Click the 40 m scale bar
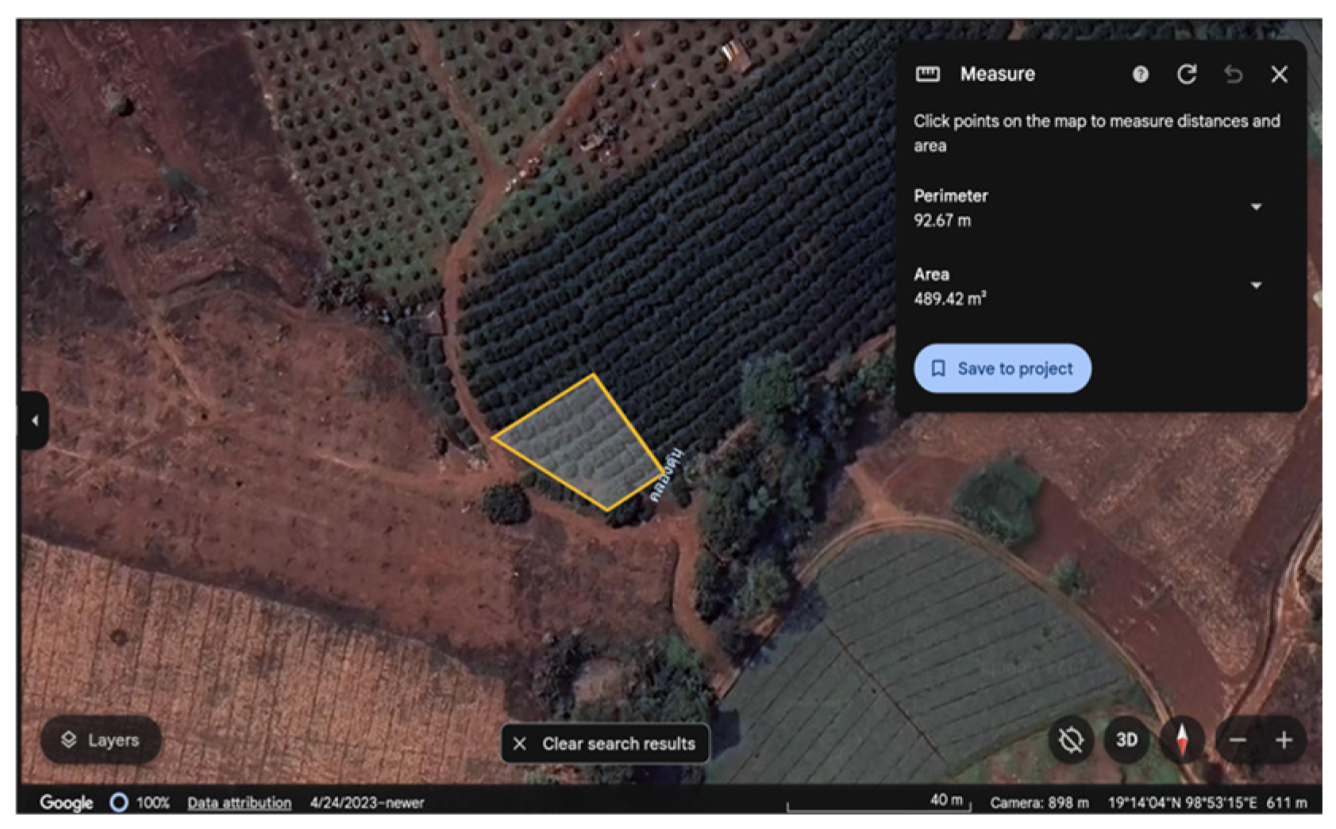This screenshot has width=1336, height=829. 879,803
